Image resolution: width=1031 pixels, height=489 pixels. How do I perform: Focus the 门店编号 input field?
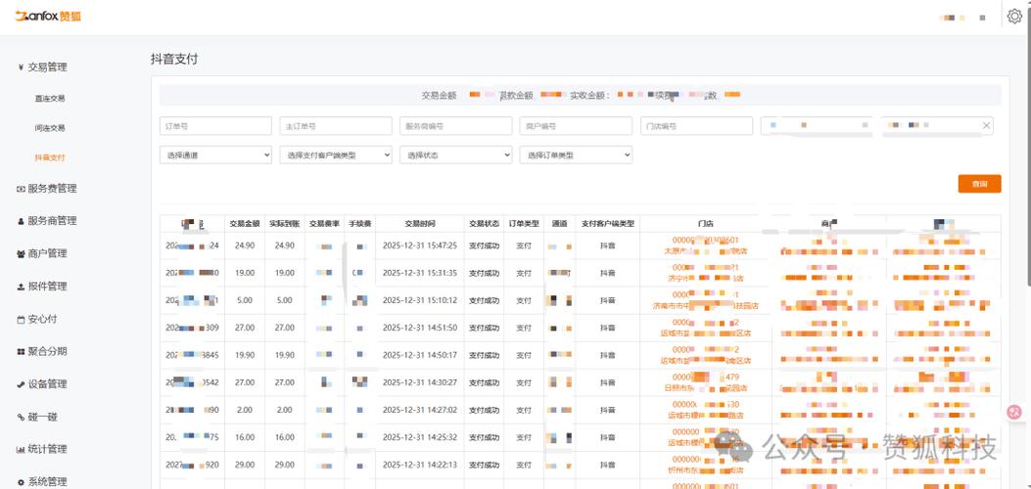pos(696,126)
